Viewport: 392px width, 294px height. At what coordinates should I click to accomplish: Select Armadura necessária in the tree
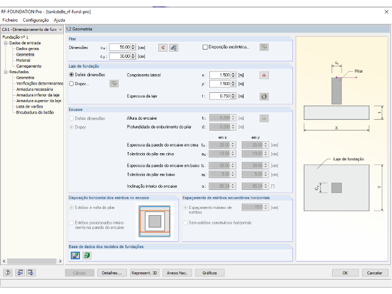[x=35, y=89]
